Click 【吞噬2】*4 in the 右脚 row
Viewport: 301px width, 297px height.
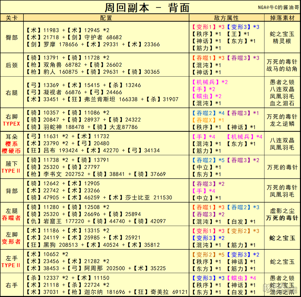click(208, 113)
